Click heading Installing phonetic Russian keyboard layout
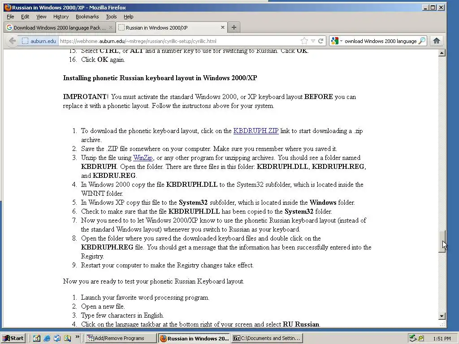Screen dimensions: 459x344 160,78
